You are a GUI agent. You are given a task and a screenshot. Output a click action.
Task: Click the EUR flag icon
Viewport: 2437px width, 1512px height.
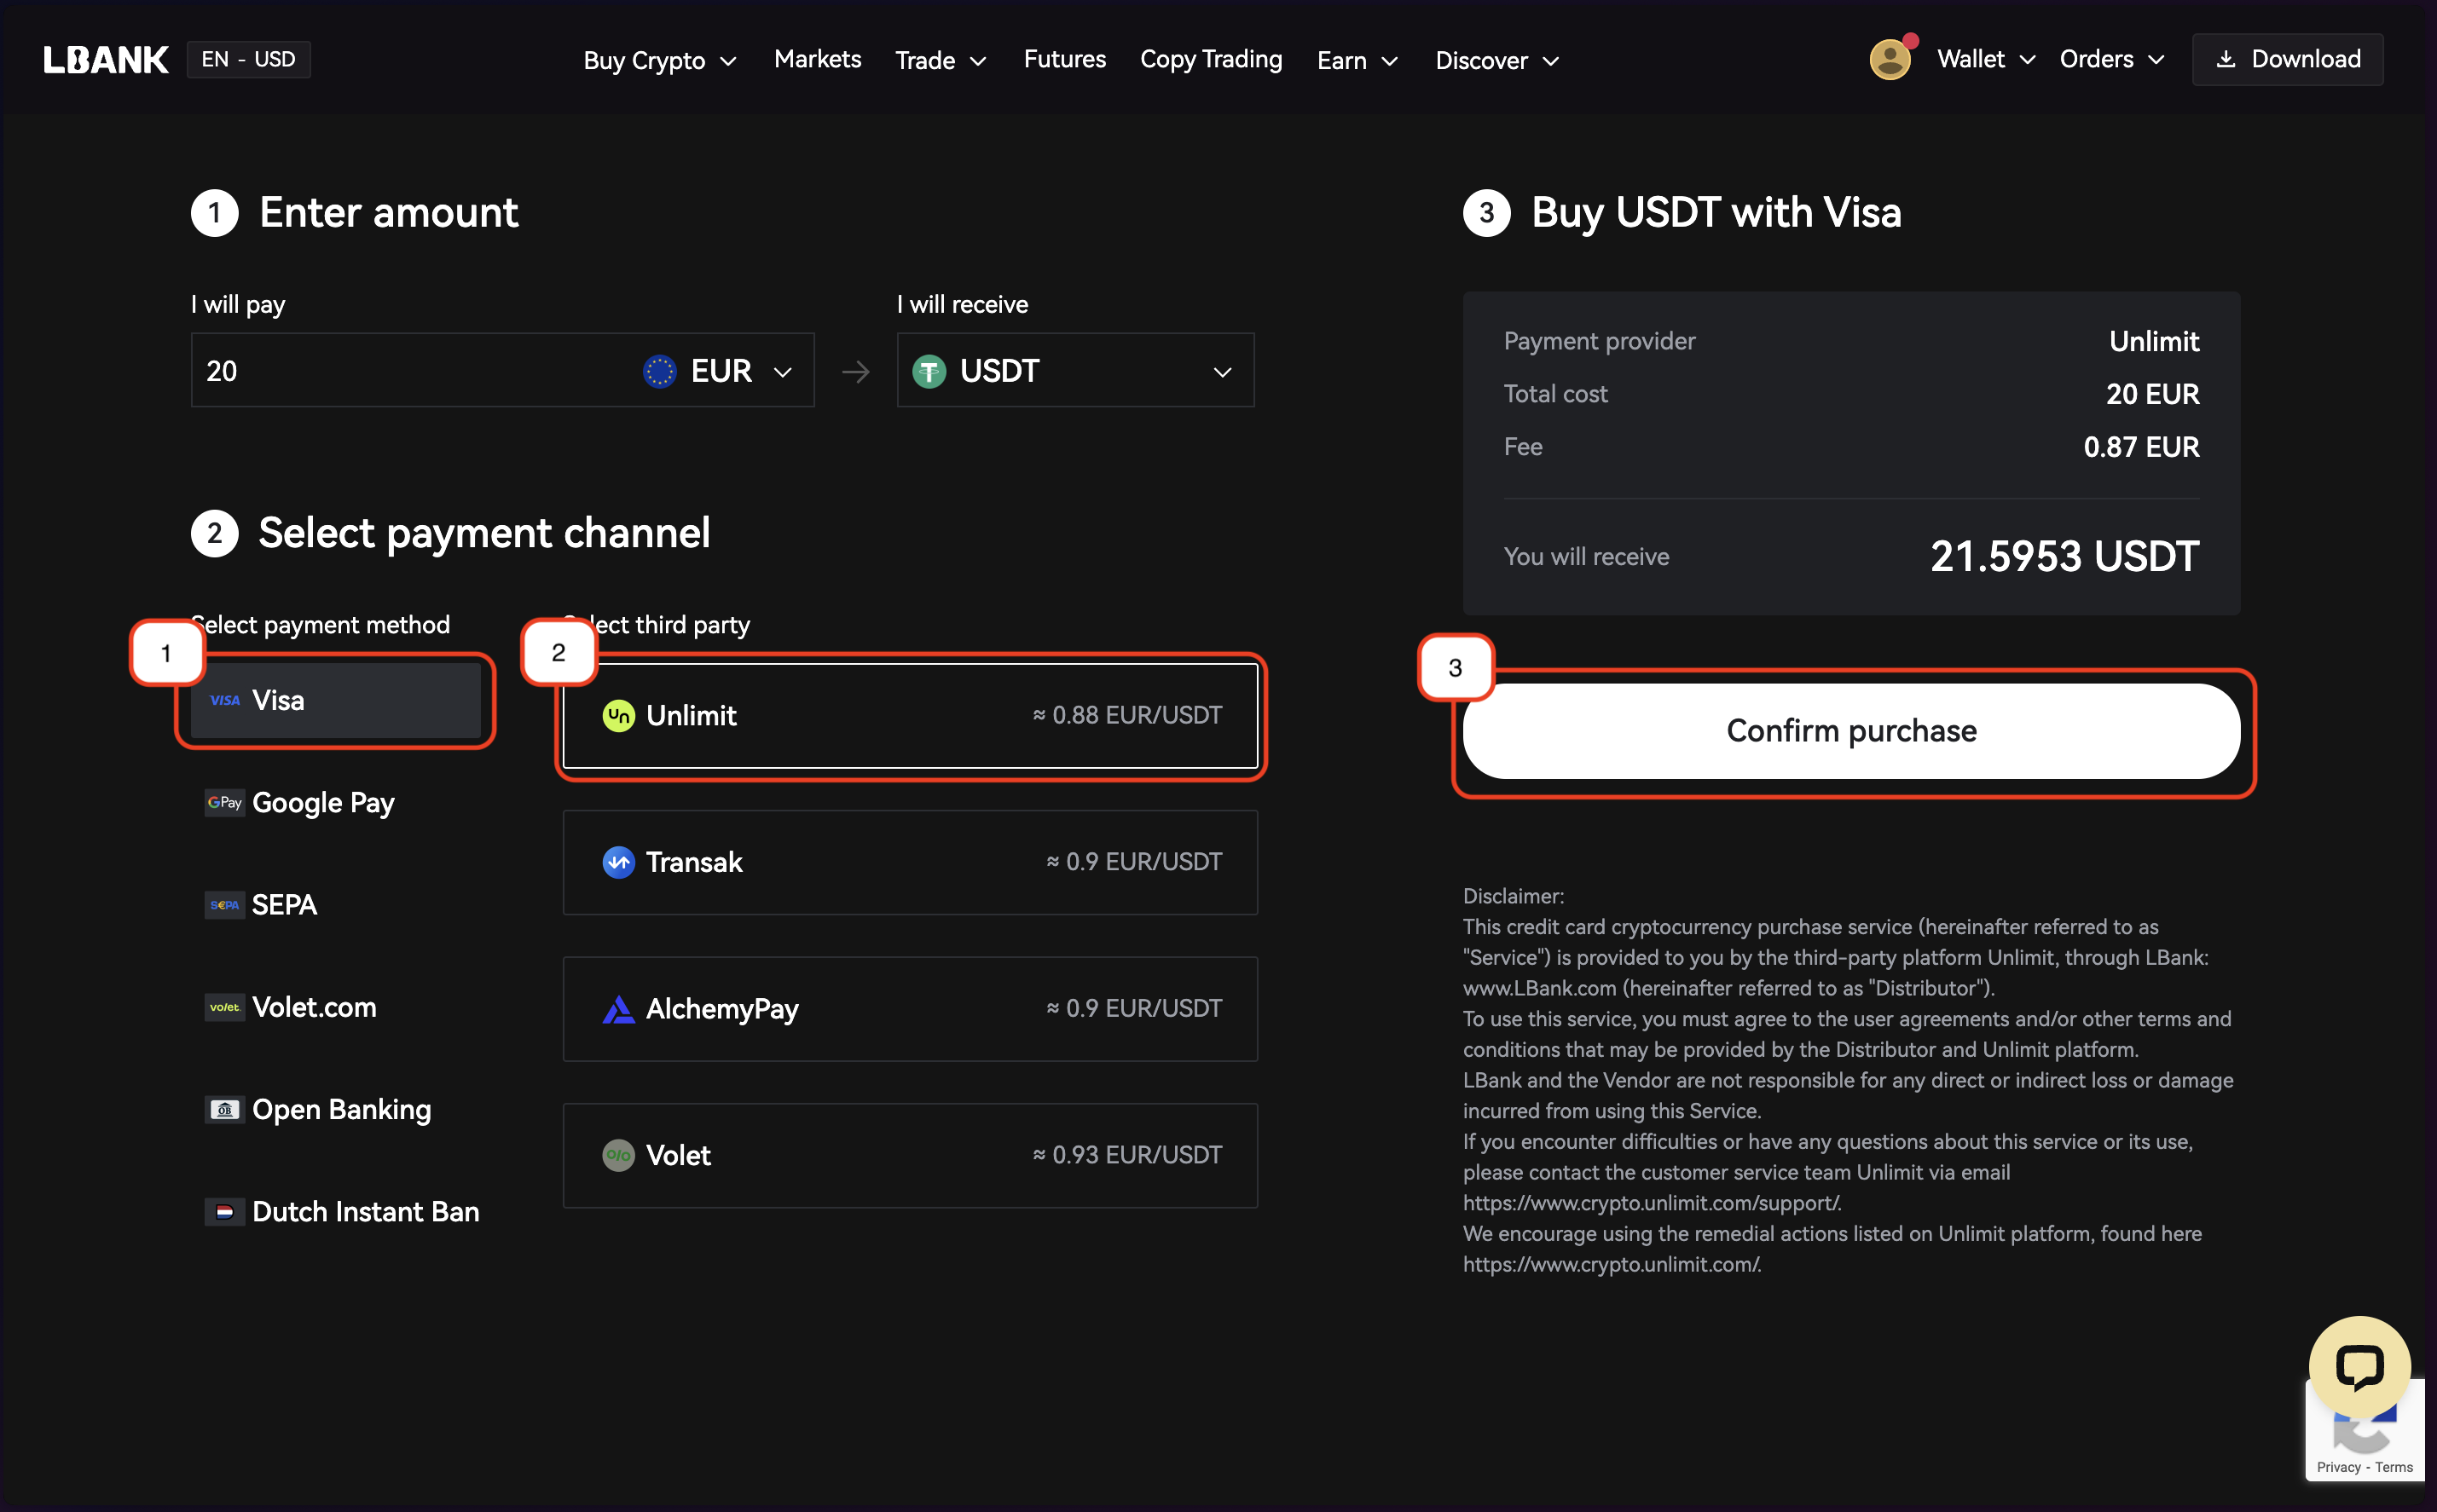click(x=659, y=371)
